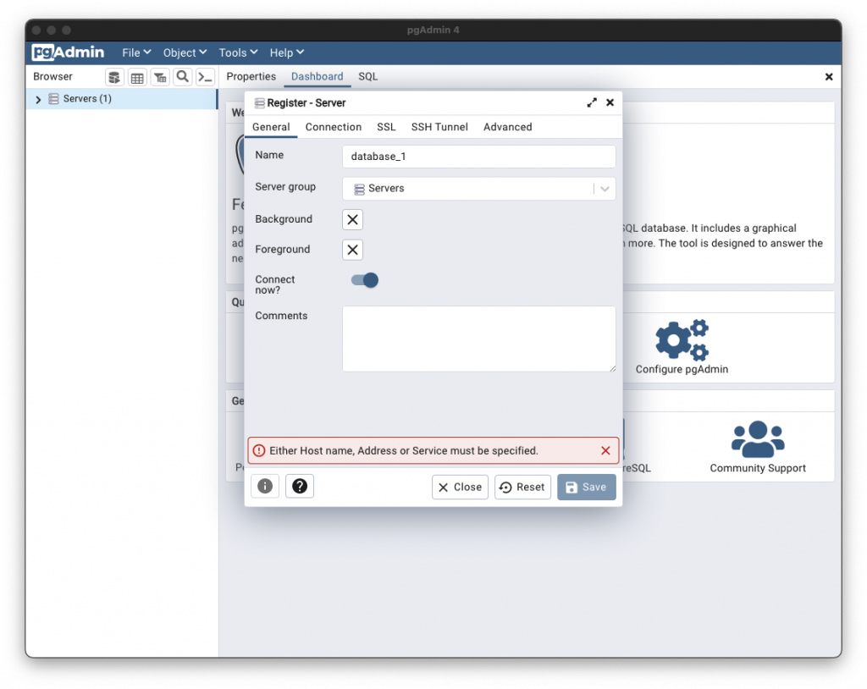Switch to the Dashboard tab
The image size is (867, 689).
pos(317,77)
